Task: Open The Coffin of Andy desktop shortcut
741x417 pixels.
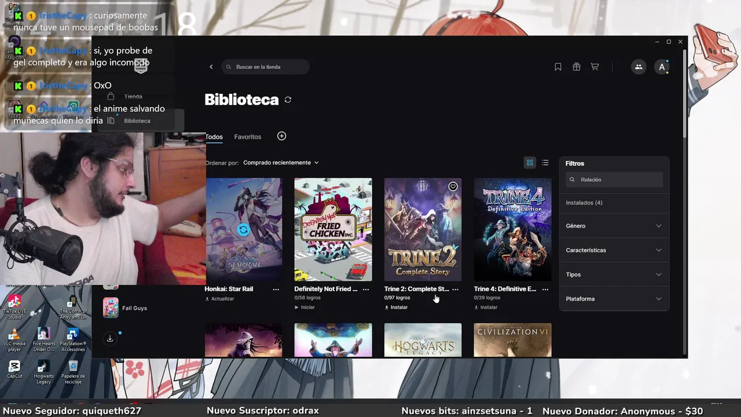Action: (73, 306)
